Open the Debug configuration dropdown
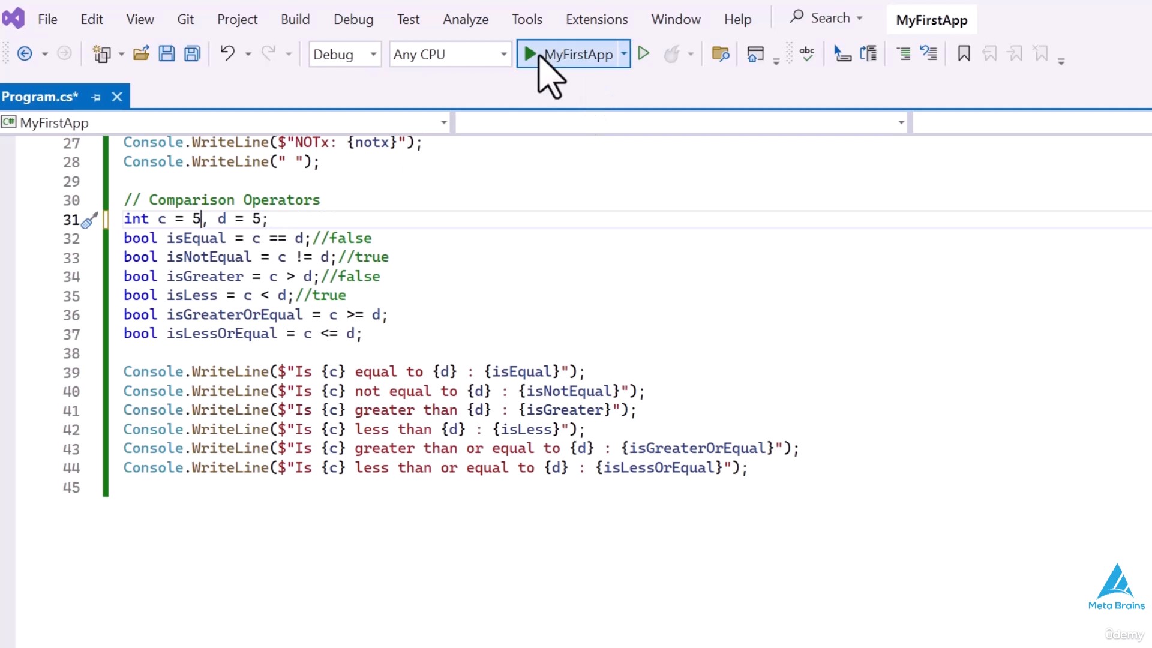Viewport: 1152px width, 648px height. (x=345, y=54)
